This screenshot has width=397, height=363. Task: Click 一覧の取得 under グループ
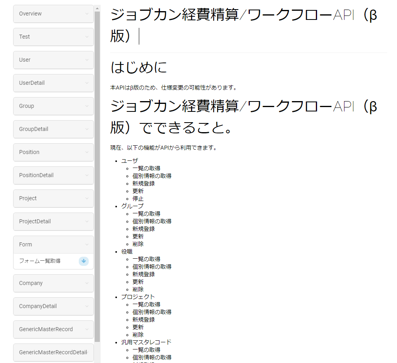click(x=146, y=214)
